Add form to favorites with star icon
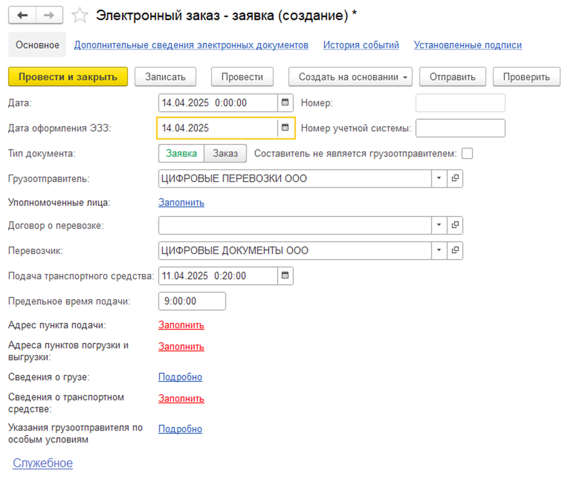This screenshot has height=482, width=565. point(79,16)
